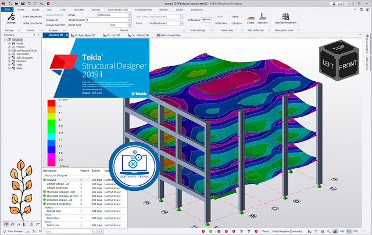The height and width of the screenshot is (235, 372).
Task: Expand the Slabs tree node
Action: tap(9, 68)
